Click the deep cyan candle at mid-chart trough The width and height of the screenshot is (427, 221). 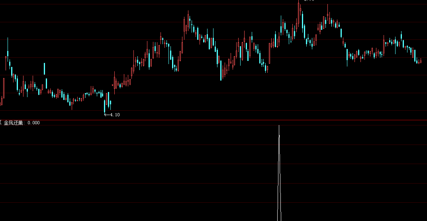[x=221, y=70]
